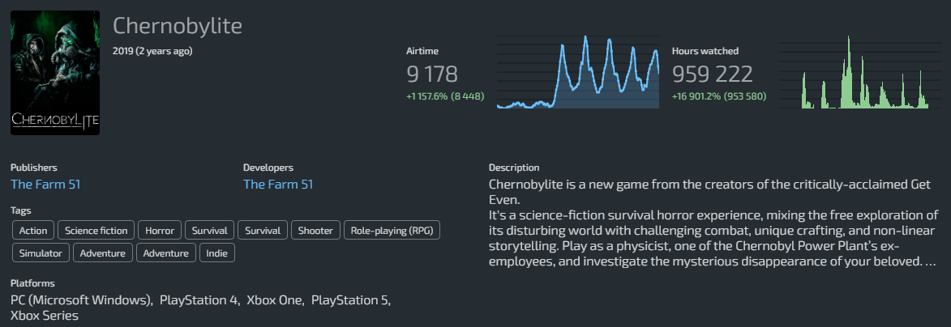Click the Role-playing (RPG) tag

click(392, 231)
